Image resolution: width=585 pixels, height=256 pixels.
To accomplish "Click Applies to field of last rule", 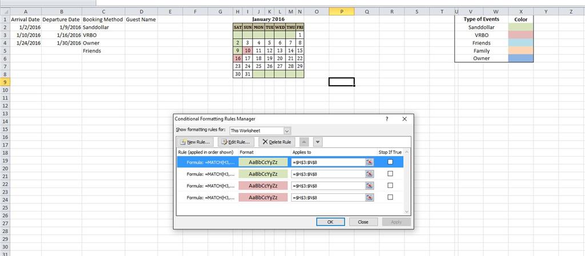I will (x=328, y=197).
